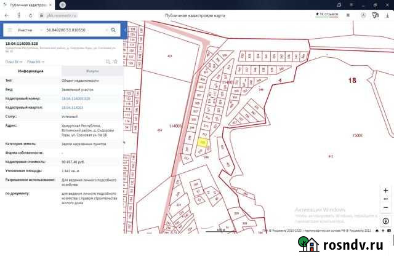The height and width of the screenshot is (262, 394).
Task: Click the circled A icon in the toolbar
Action: 363,15
